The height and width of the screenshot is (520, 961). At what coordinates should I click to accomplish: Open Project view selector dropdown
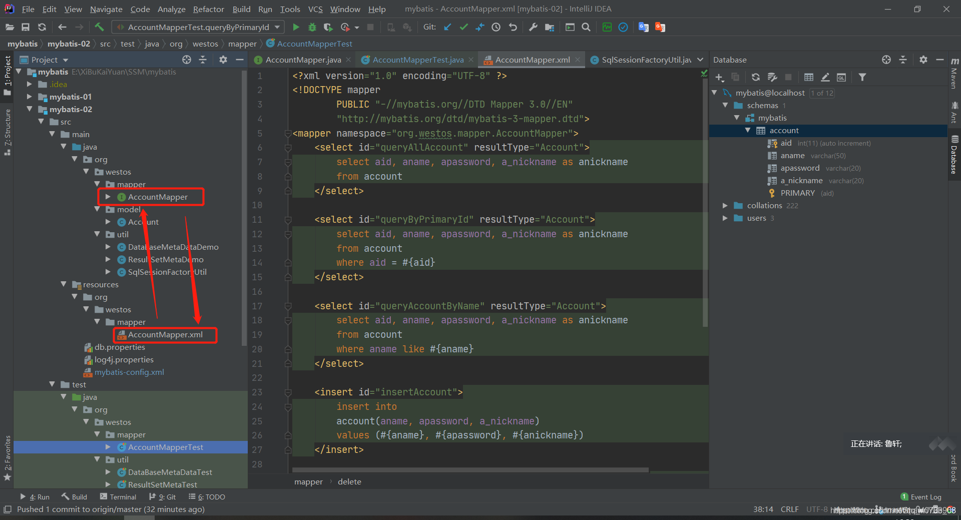tap(44, 60)
